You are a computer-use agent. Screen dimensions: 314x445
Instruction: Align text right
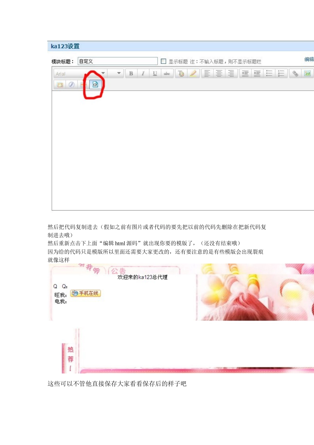pyautogui.click(x=231, y=74)
